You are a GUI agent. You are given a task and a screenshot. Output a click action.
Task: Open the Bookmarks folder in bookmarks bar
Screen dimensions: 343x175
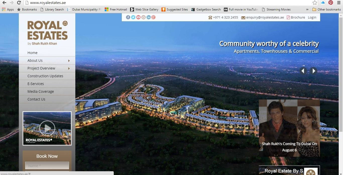[27, 9]
